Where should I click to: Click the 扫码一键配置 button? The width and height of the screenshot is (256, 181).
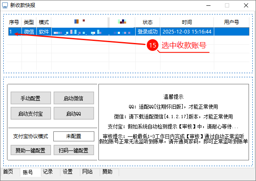tap(74, 150)
